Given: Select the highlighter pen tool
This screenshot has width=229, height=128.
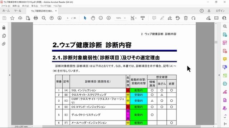Looking at the screenshot, I should tap(162, 18).
